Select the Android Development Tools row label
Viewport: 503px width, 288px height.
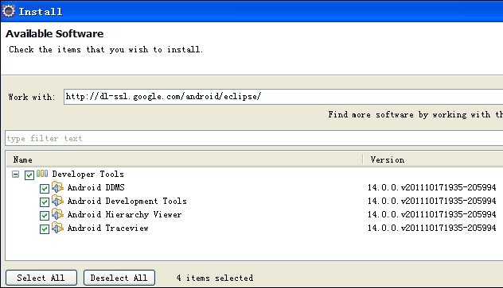(x=127, y=201)
